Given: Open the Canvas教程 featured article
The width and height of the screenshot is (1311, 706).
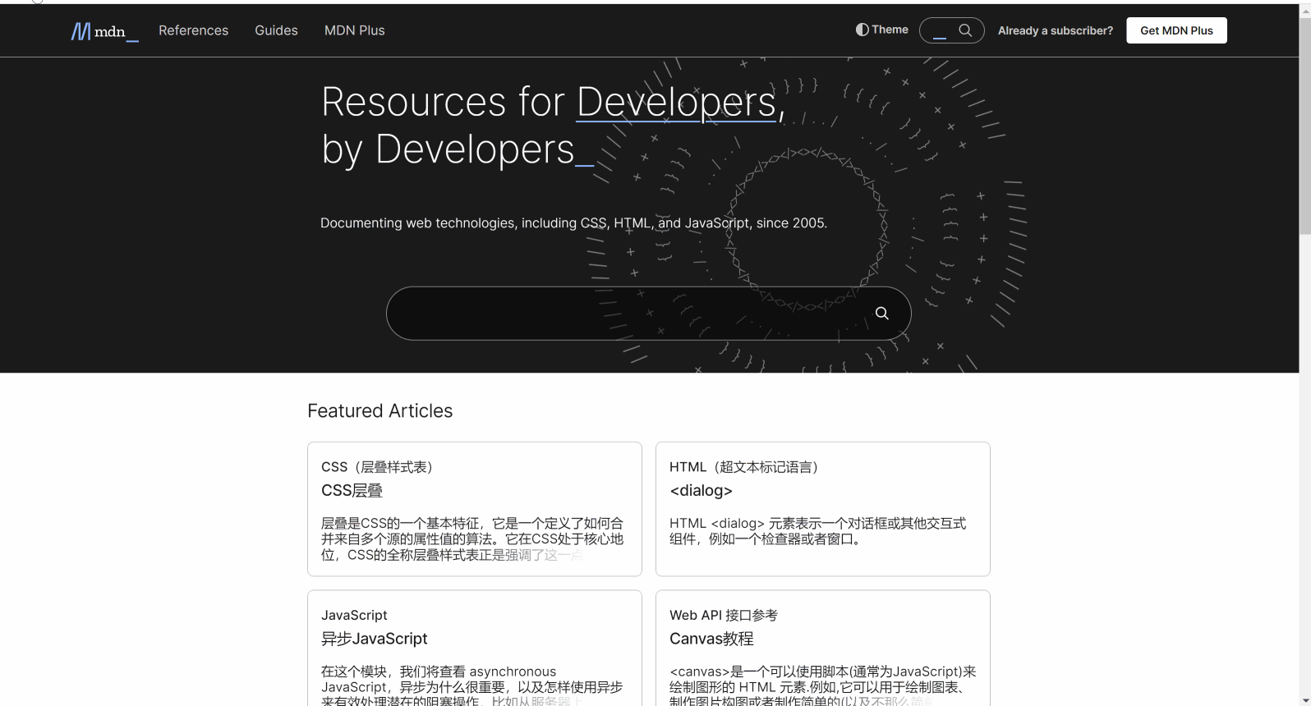Looking at the screenshot, I should (x=711, y=638).
